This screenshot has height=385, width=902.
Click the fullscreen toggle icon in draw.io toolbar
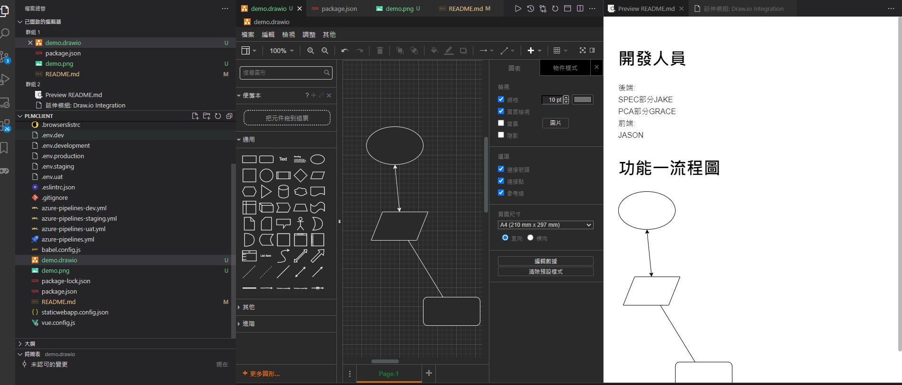582,50
